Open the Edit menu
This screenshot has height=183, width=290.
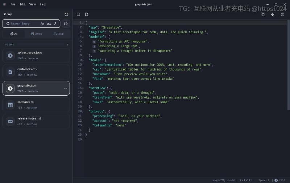(x=22, y=4)
